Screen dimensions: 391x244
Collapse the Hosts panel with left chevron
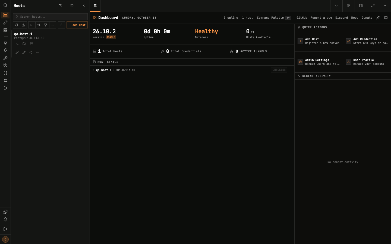click(84, 6)
